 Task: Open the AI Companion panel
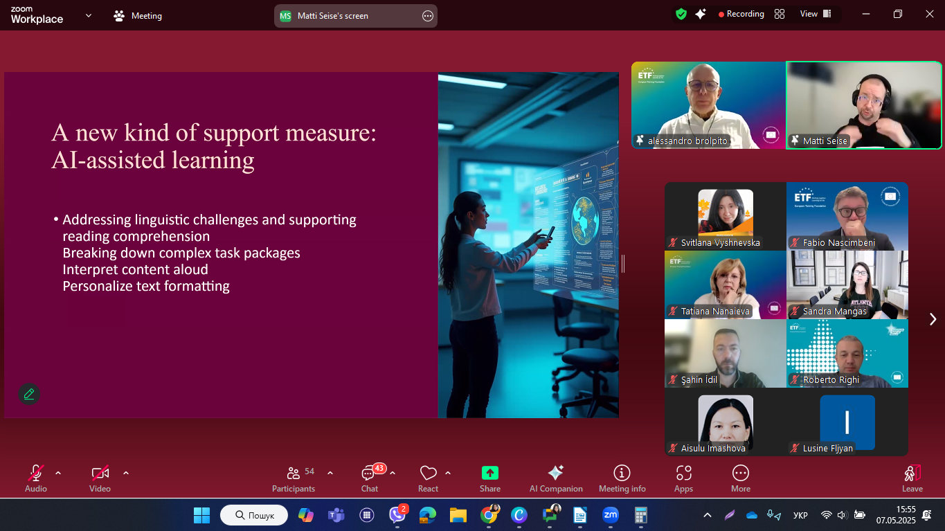point(555,478)
